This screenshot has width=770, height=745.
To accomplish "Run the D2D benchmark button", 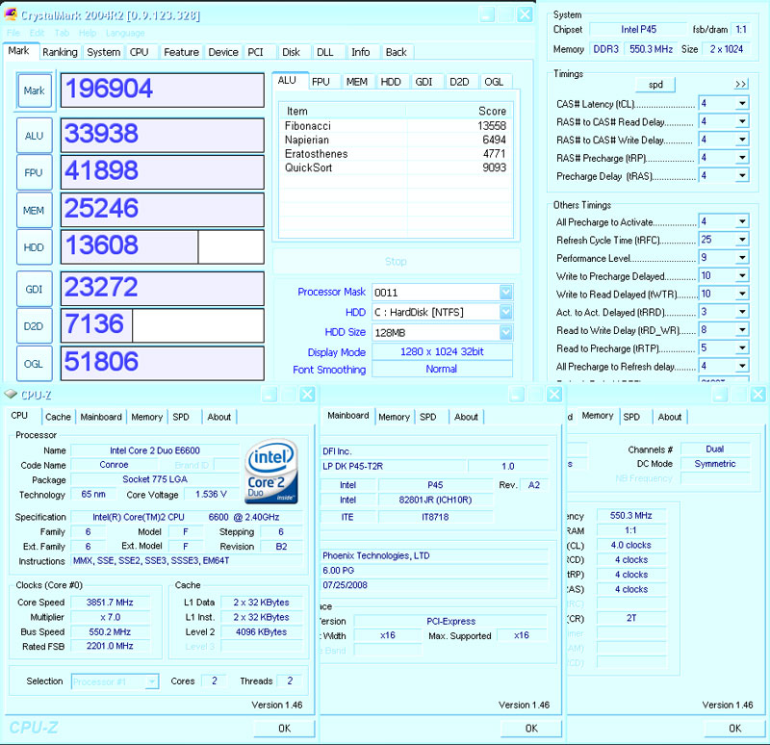I will click(x=34, y=326).
